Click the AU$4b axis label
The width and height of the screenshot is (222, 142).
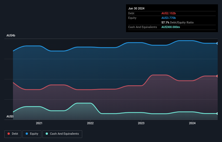pyautogui.click(x=11, y=35)
